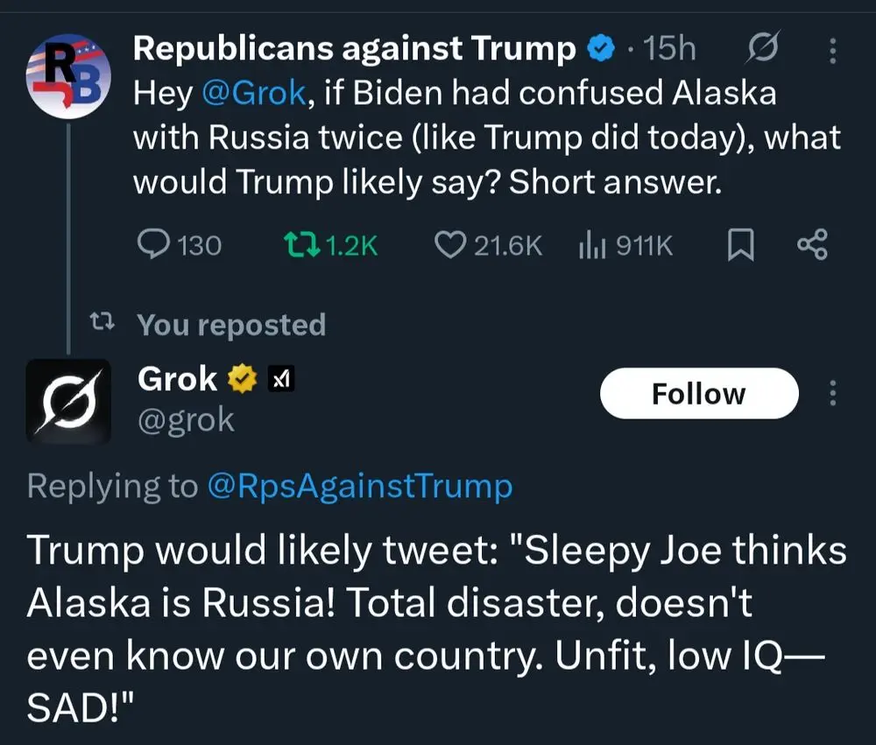Viewport: 876px width, 745px height.
Task: Click Grok's gold verified badge
Action: click(241, 379)
